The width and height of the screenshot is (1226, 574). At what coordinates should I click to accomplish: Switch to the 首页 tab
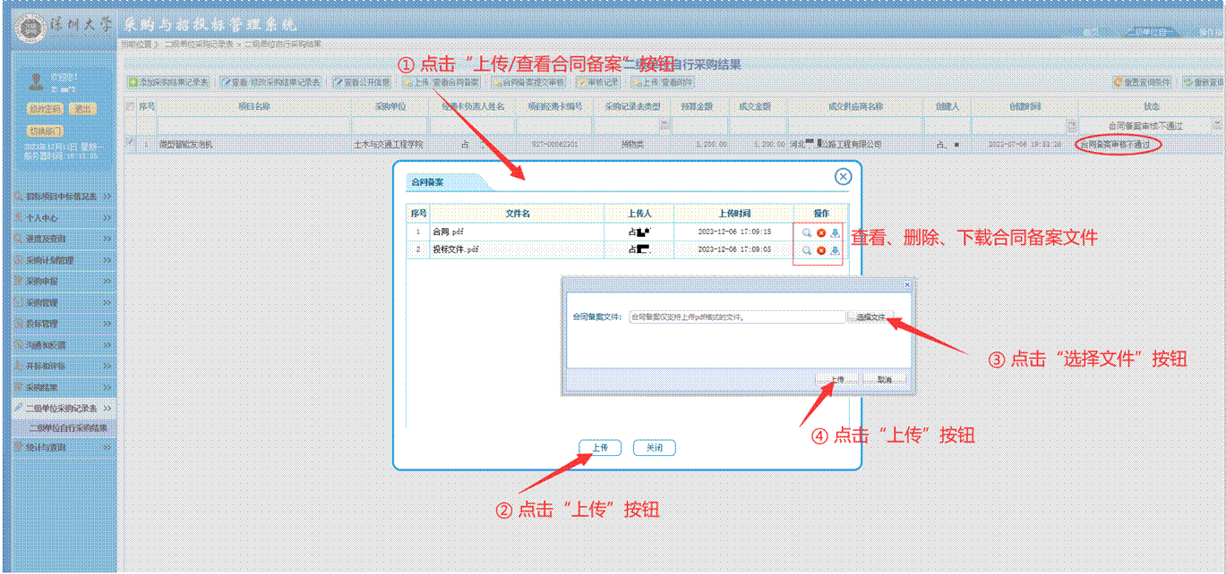point(1092,32)
